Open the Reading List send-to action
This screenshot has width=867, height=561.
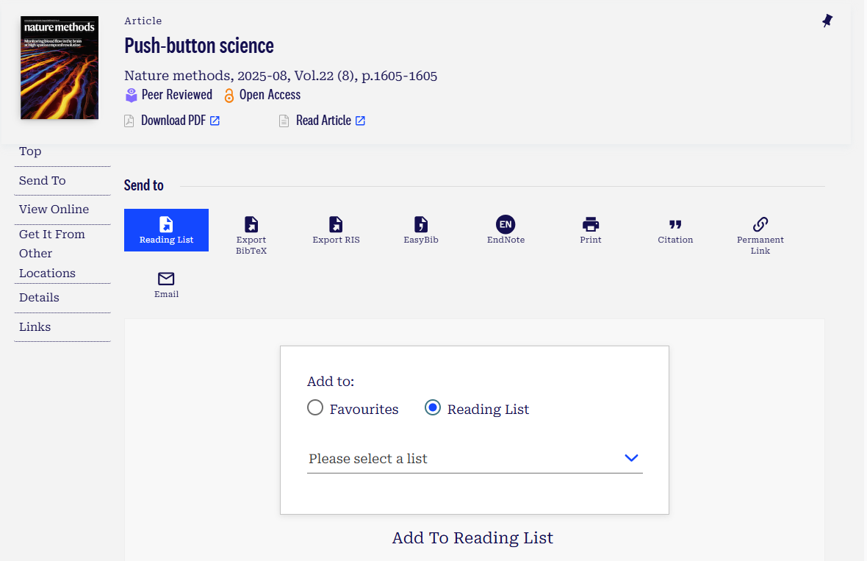(x=166, y=230)
